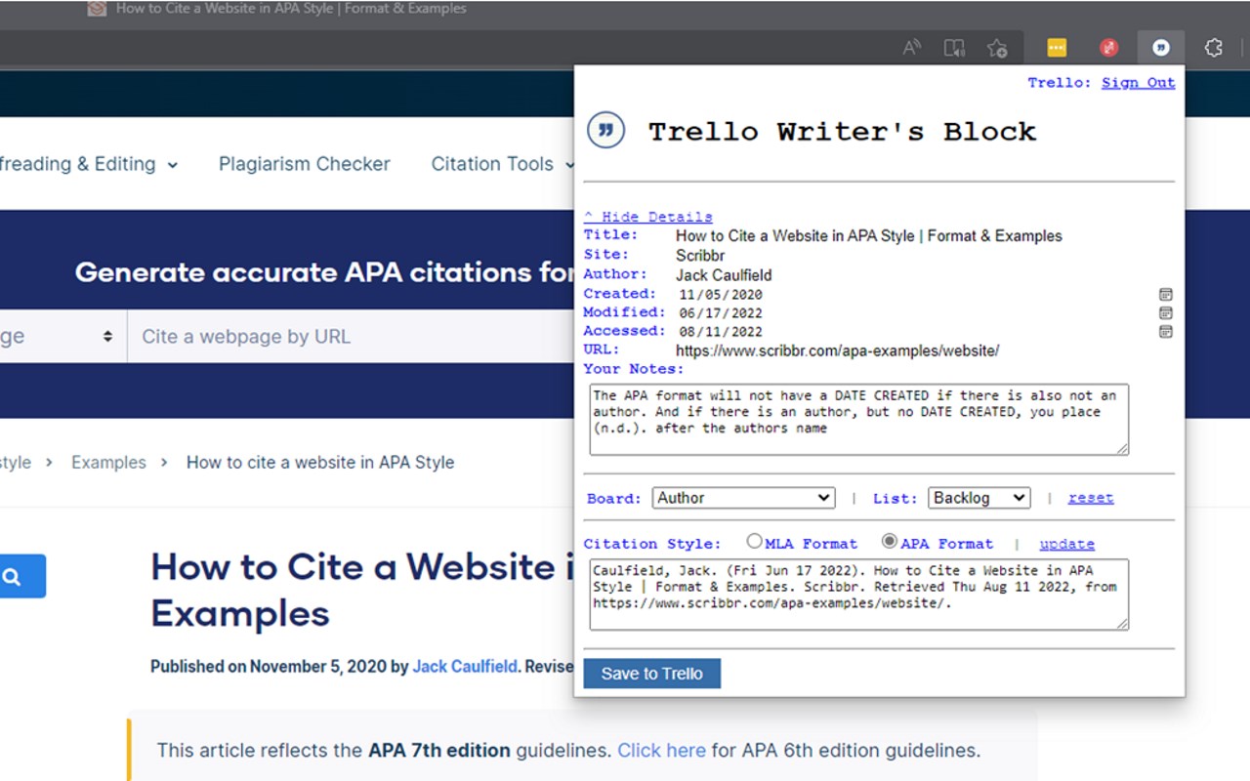Collapse details with the Hide Details link
The height and width of the screenshot is (781, 1250).
click(648, 217)
